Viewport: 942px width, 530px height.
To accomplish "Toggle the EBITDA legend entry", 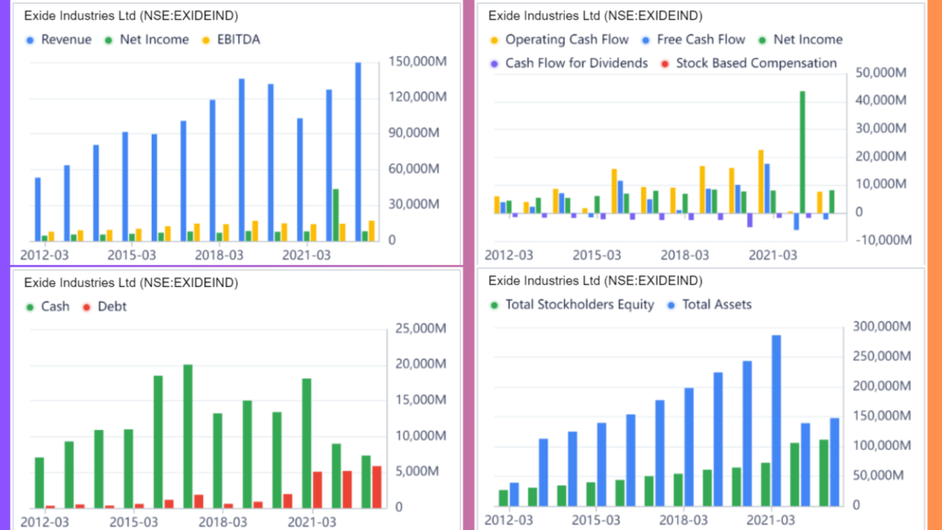I will point(231,40).
